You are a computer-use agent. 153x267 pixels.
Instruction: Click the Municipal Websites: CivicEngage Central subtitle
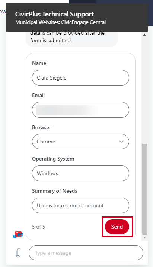click(x=60, y=22)
